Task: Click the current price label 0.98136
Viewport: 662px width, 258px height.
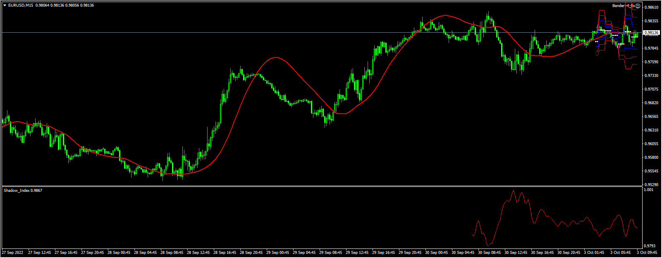Action: pyautogui.click(x=651, y=32)
